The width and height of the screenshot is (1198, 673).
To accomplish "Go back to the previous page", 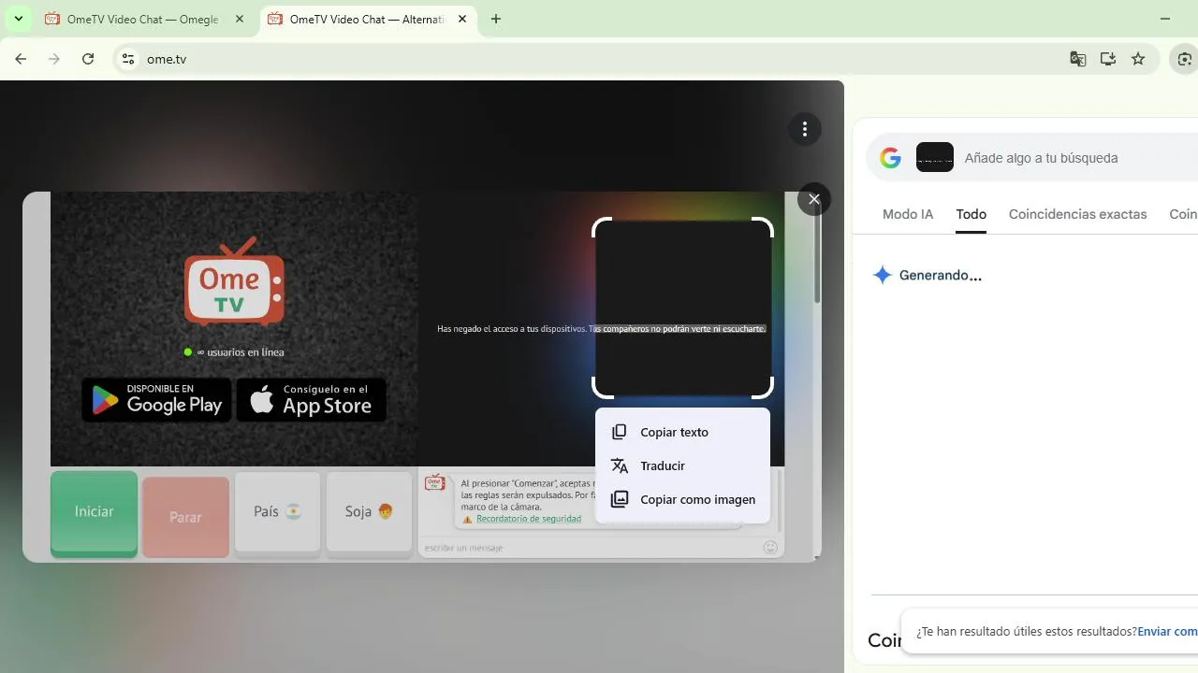I will pos(21,59).
